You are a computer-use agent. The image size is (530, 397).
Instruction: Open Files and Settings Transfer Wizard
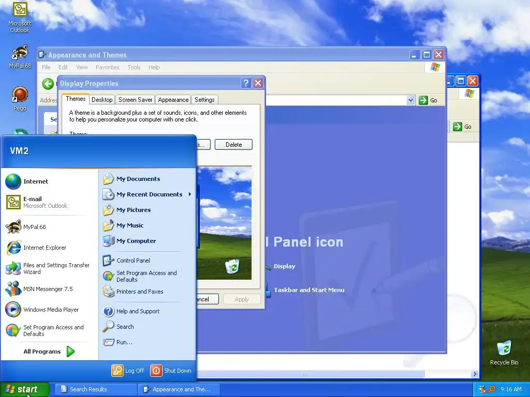coord(48,268)
